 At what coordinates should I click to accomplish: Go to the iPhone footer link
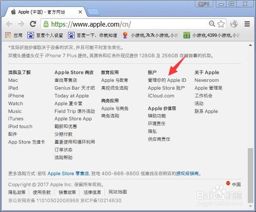click(16, 96)
